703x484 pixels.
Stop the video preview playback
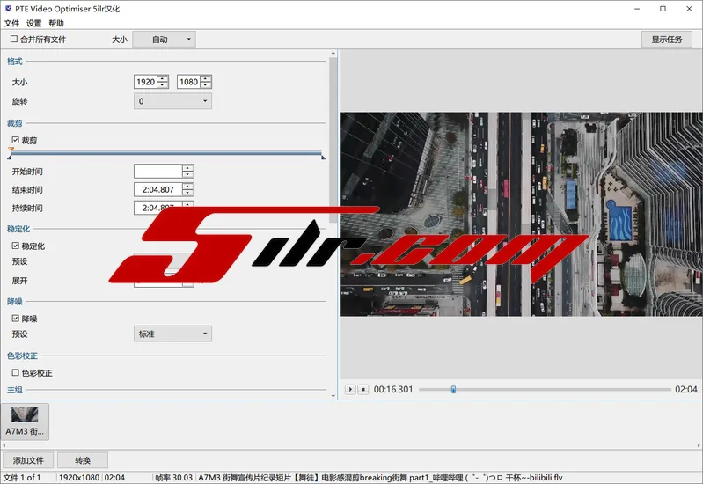pyautogui.click(x=363, y=389)
